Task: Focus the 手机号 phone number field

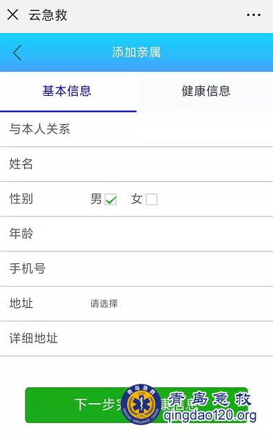Action: (136, 269)
